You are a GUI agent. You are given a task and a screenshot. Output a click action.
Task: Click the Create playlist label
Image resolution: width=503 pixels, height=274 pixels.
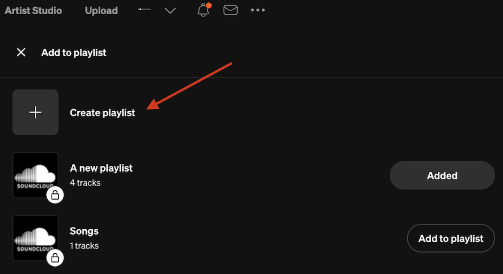[102, 113]
